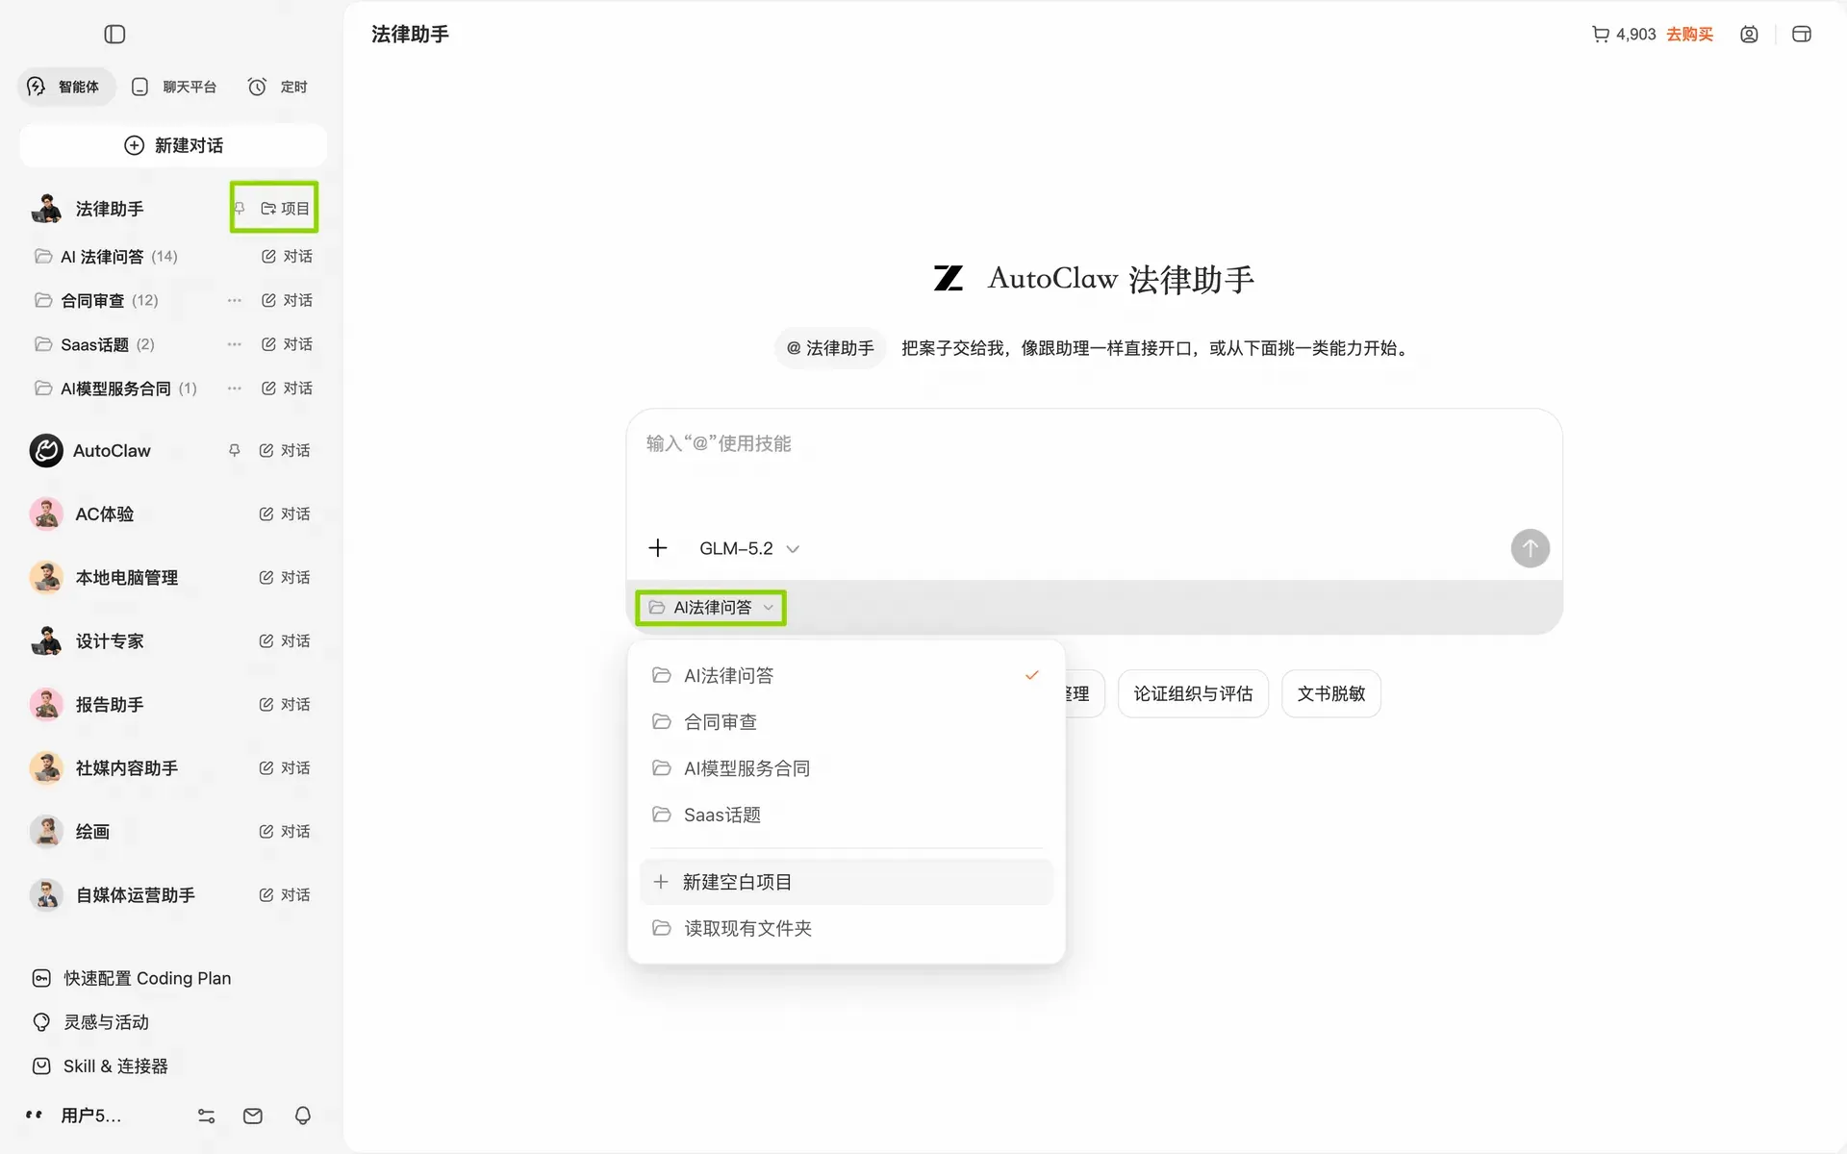Open the AI 法律问答 project folder in sidebar

[x=106, y=257]
